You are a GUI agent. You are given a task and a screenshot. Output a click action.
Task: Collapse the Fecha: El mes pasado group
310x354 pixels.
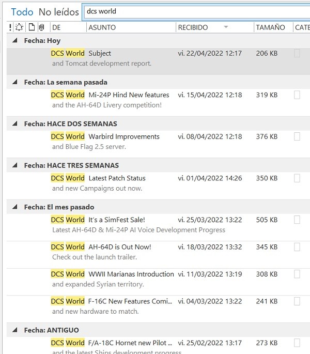pos(15,207)
